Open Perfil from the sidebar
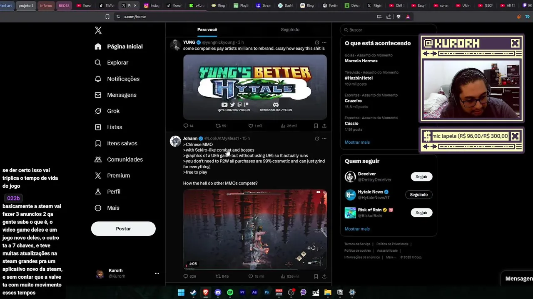Screen dimensions: 533x299 click(x=107, y=192)
